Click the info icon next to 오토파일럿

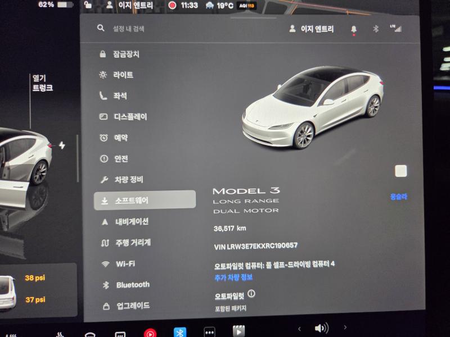click(251, 294)
